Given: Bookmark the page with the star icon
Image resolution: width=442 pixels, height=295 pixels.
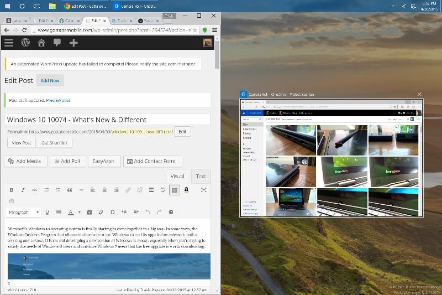Looking at the screenshot, I should pyautogui.click(x=195, y=30).
